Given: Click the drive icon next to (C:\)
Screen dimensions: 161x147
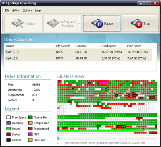Looking at the screenshot, I should click(8, 52).
